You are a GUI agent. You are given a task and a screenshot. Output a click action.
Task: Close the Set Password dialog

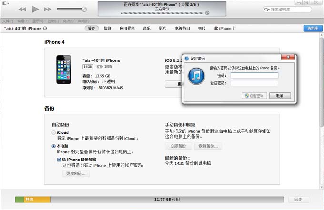coord(288,57)
